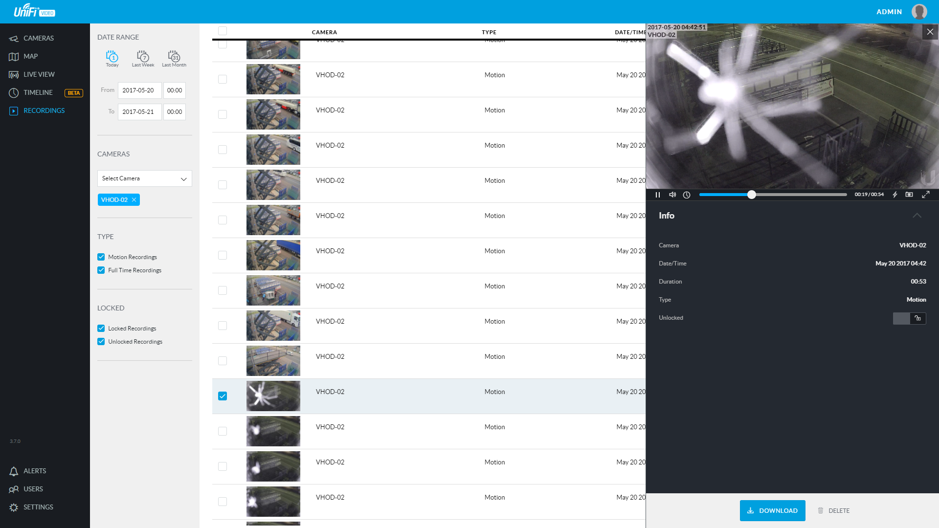The height and width of the screenshot is (528, 939).
Task: Sort recordings by Camera column
Action: pyautogui.click(x=324, y=32)
